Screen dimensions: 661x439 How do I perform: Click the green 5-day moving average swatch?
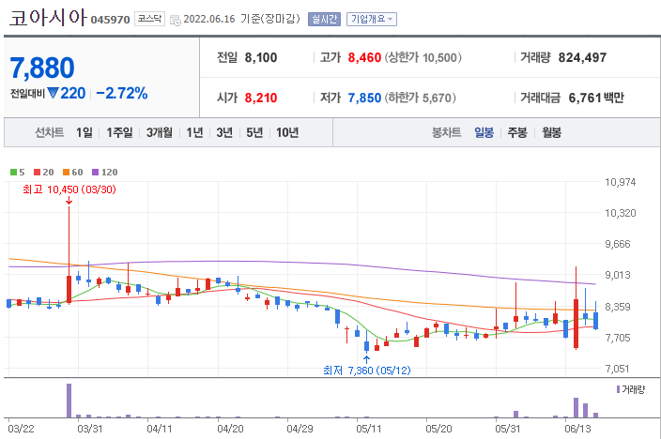point(13,172)
